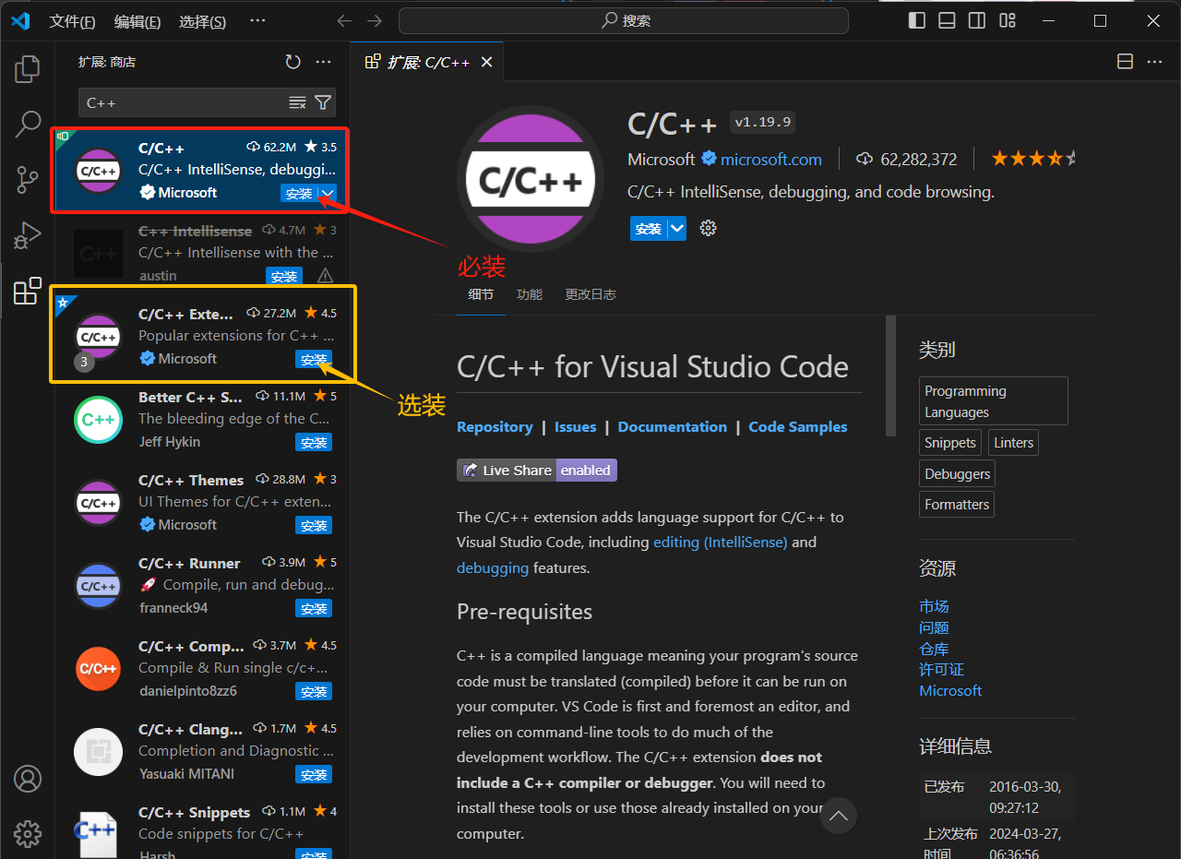This screenshot has width=1181, height=859.
Task: Open the Documentation link
Action: (x=673, y=426)
